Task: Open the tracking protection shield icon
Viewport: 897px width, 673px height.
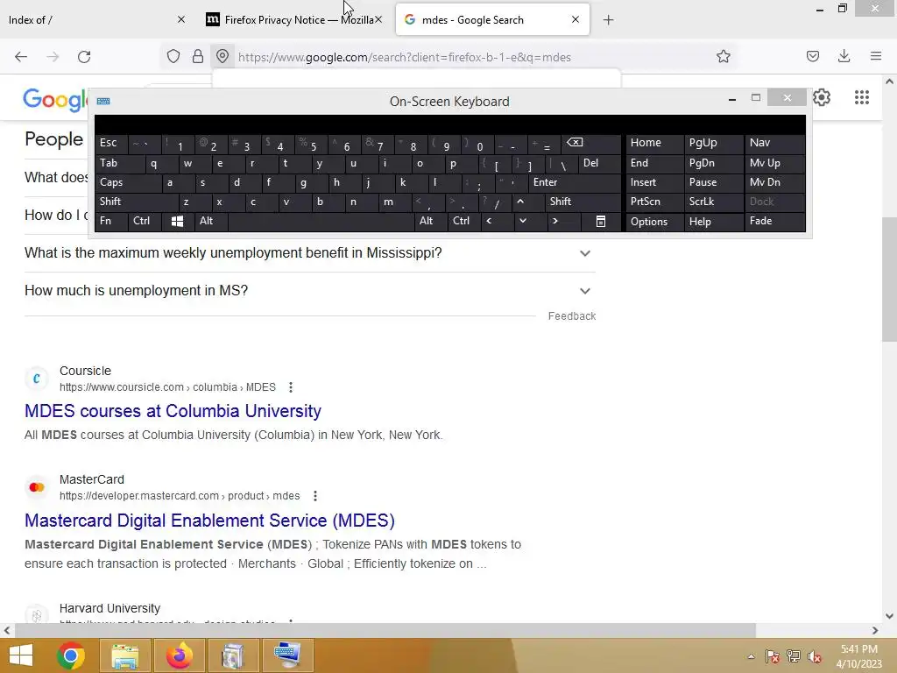Action: (173, 57)
